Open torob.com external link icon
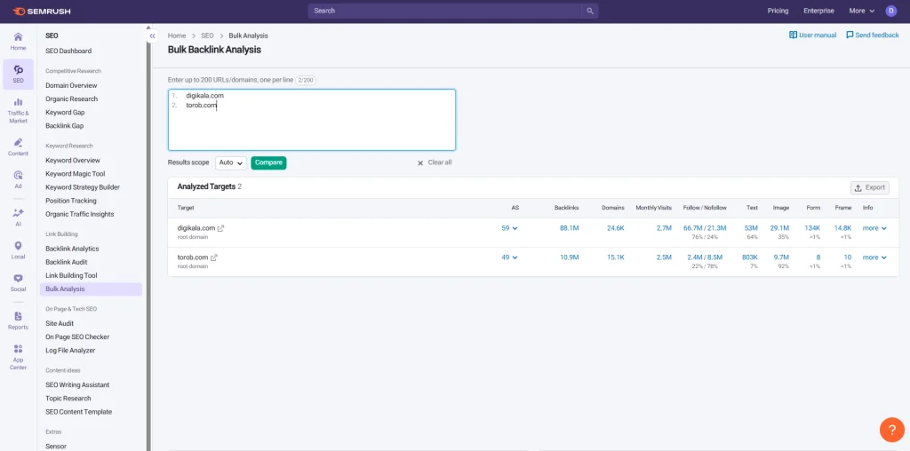The image size is (910, 451). point(213,257)
